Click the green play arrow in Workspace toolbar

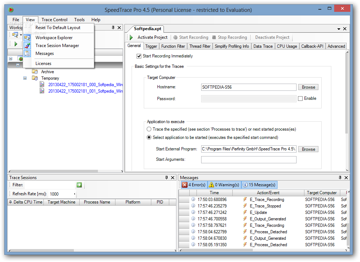pos(16,44)
